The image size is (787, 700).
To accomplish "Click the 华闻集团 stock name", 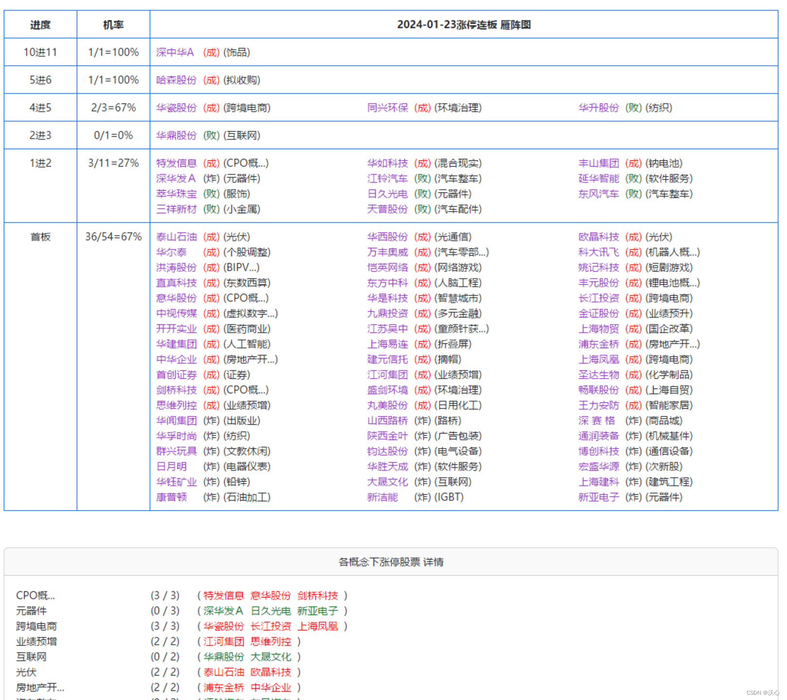I will (177, 421).
